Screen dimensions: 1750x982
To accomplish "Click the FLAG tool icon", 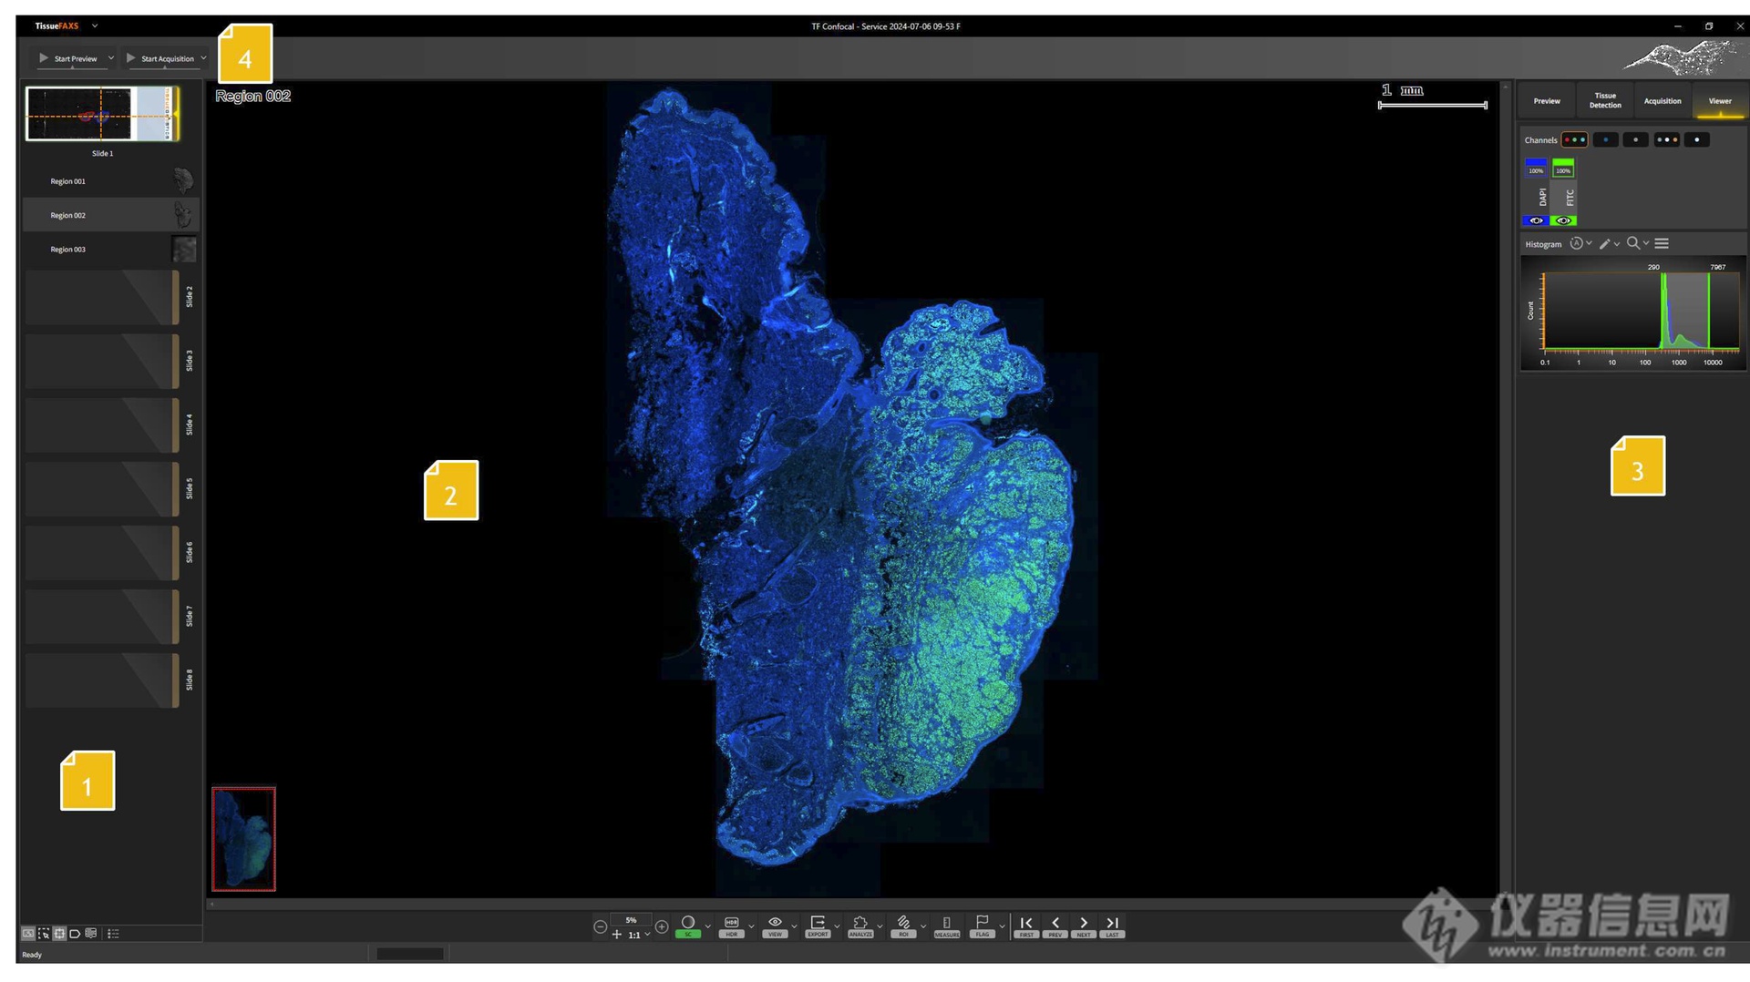I will click(982, 926).
